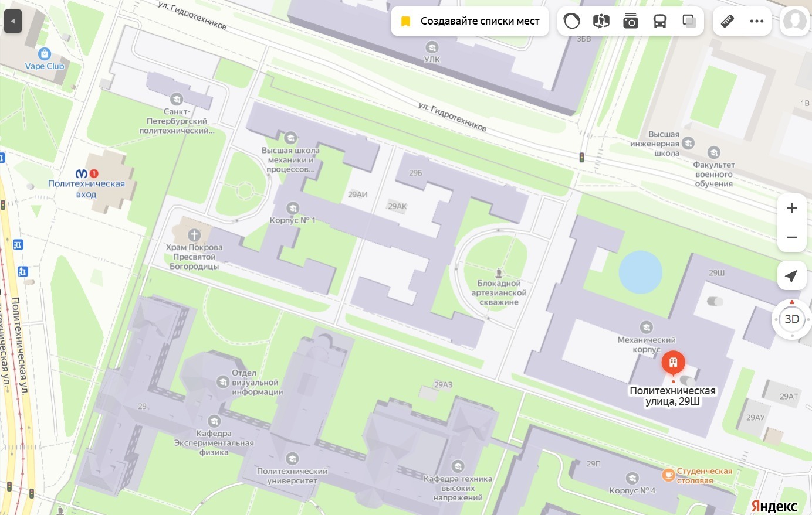Zoom in with the plus button
This screenshot has width=812, height=515.
pyautogui.click(x=792, y=208)
